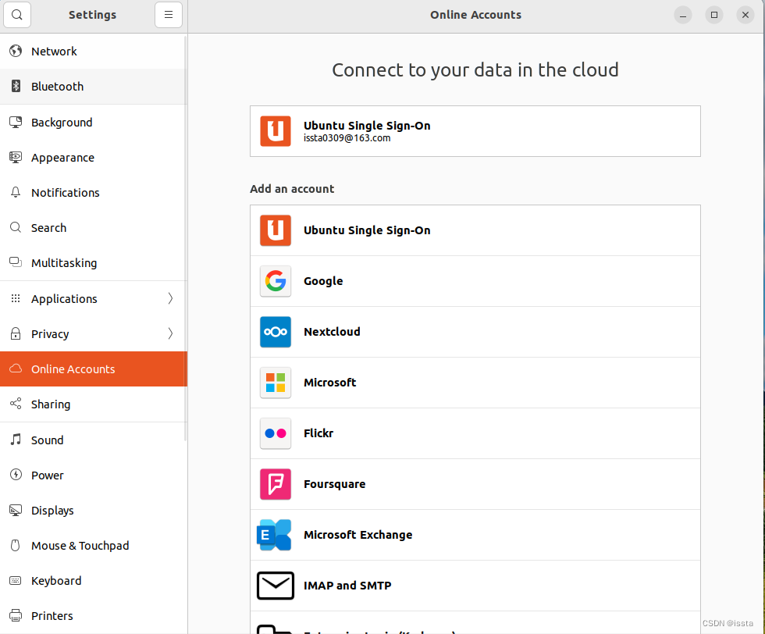
Task: Click the Bluetooth icon in sidebar
Action: click(x=16, y=86)
